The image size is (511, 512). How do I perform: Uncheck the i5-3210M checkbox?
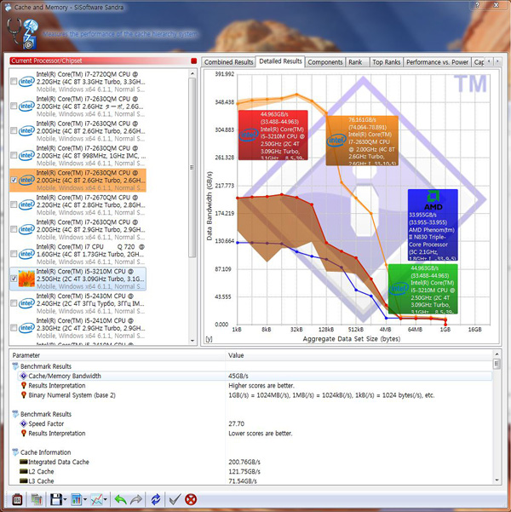tap(14, 279)
